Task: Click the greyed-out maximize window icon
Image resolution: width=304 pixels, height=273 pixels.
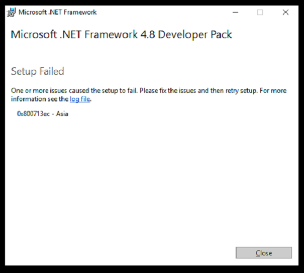Action: click(x=260, y=13)
